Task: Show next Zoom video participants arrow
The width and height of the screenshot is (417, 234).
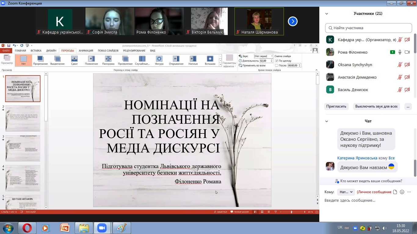Action: click(x=293, y=21)
